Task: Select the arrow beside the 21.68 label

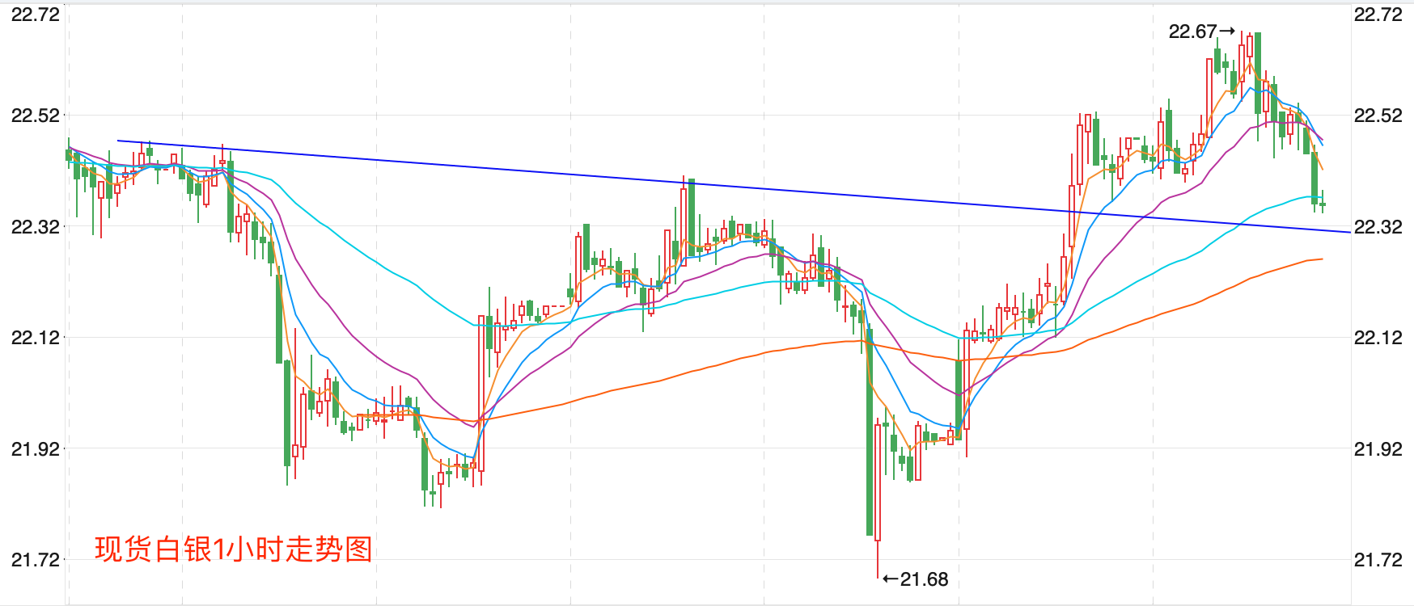Action: point(890,579)
